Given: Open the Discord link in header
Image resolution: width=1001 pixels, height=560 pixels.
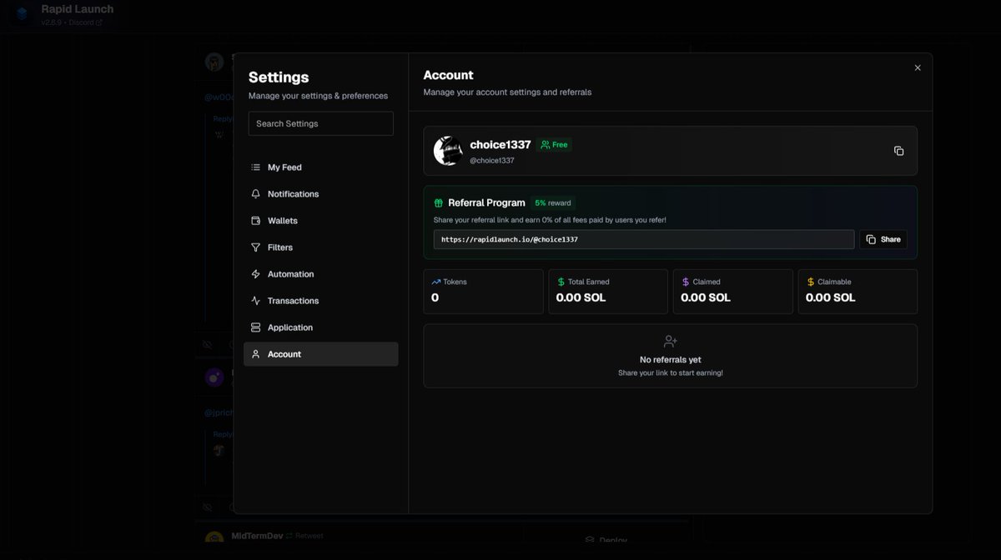Looking at the screenshot, I should 85,22.
